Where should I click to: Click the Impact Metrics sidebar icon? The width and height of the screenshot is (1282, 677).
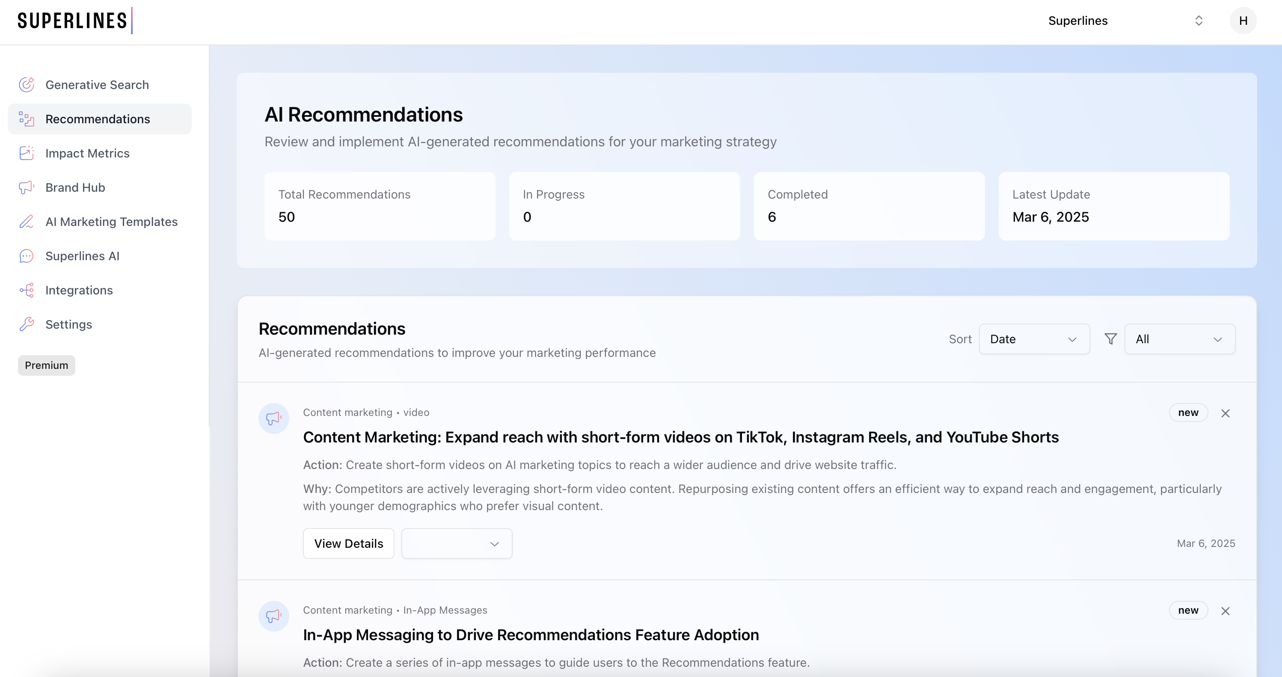[27, 153]
